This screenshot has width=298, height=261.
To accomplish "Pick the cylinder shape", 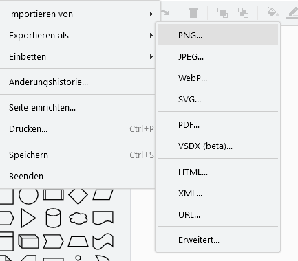I will click(x=53, y=218).
